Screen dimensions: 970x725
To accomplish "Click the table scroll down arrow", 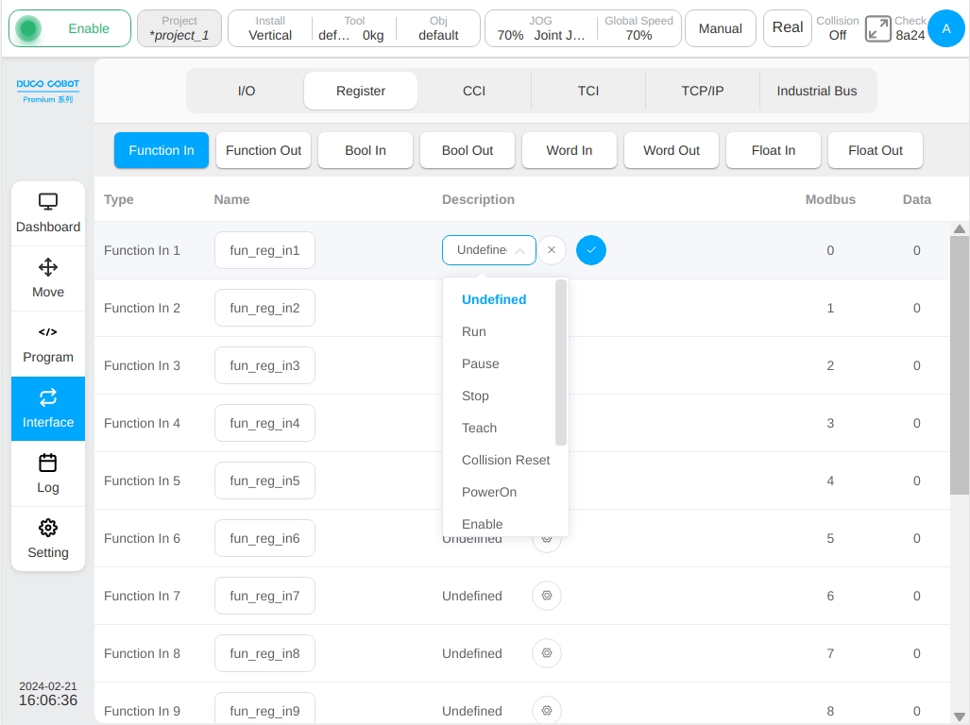I will 960,717.
